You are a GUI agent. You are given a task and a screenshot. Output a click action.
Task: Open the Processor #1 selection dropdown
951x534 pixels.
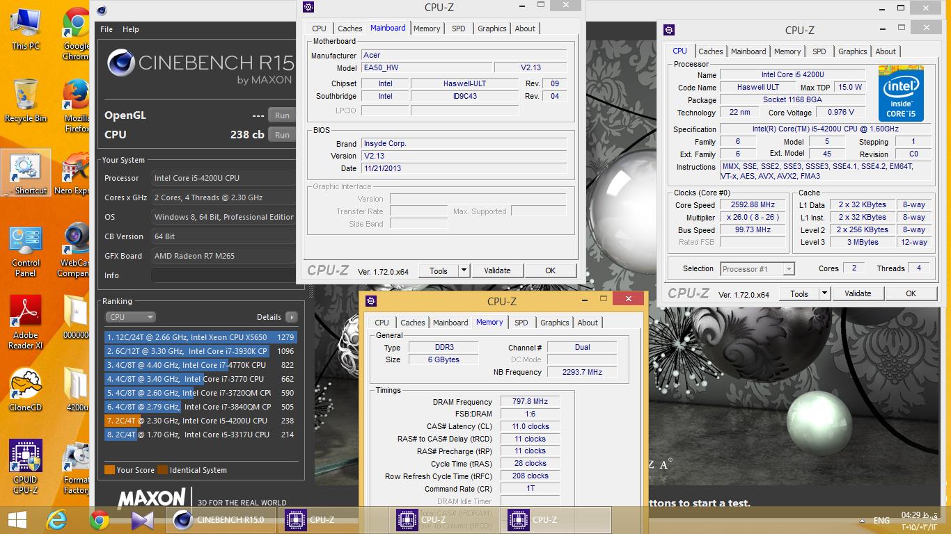point(757,269)
